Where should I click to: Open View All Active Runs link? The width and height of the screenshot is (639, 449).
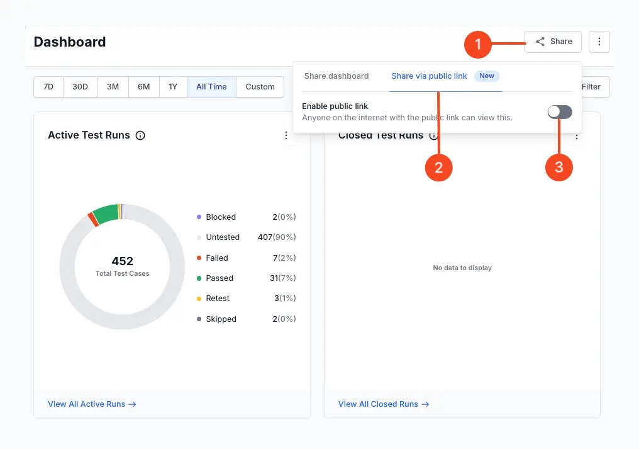[92, 404]
